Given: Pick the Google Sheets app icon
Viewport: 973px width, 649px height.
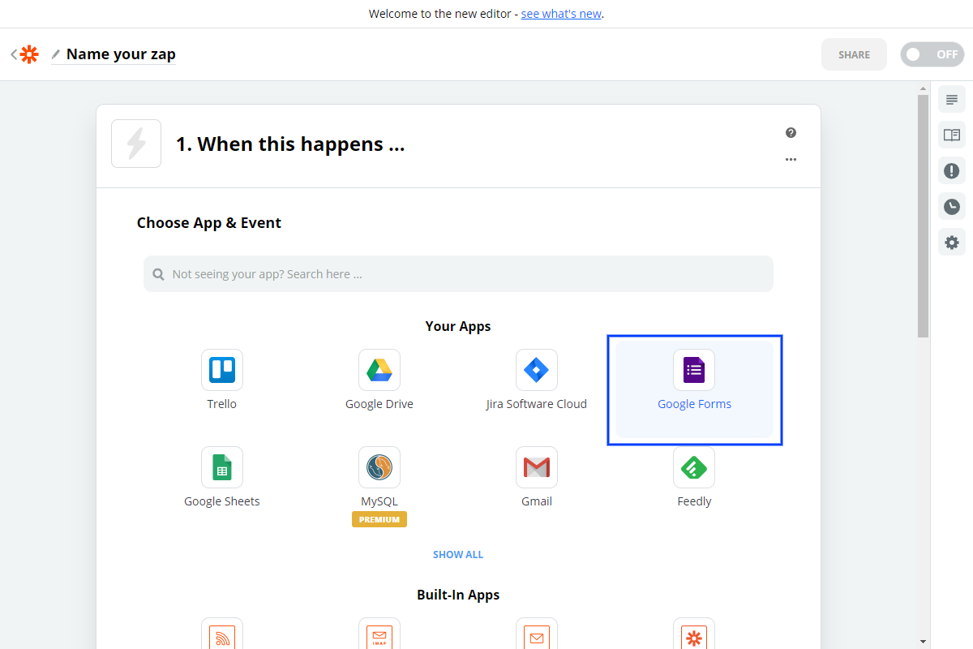Looking at the screenshot, I should click(x=222, y=467).
